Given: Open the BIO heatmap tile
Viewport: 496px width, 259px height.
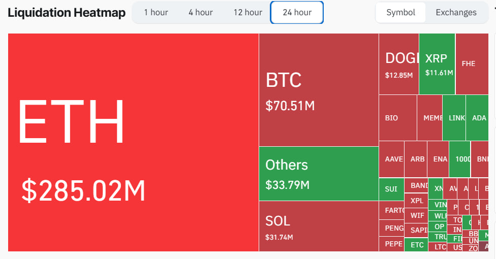Looking at the screenshot, I should 397,118.
